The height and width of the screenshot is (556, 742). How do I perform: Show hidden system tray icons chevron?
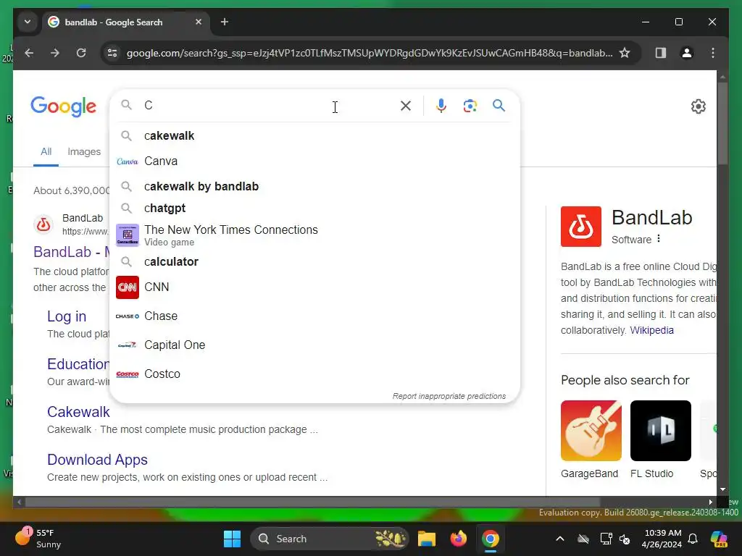point(560,539)
